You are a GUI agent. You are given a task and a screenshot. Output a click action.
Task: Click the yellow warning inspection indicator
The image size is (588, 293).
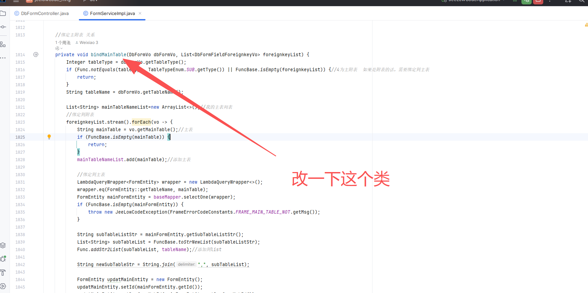[x=586, y=25]
